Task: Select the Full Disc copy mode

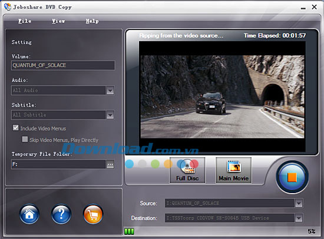Action: [187, 170]
